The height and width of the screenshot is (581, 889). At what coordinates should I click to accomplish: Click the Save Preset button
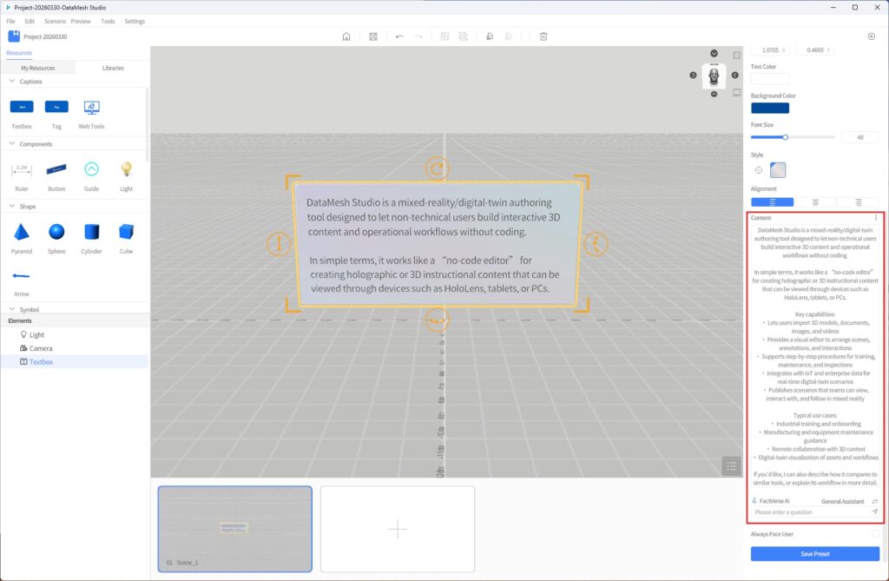point(814,554)
